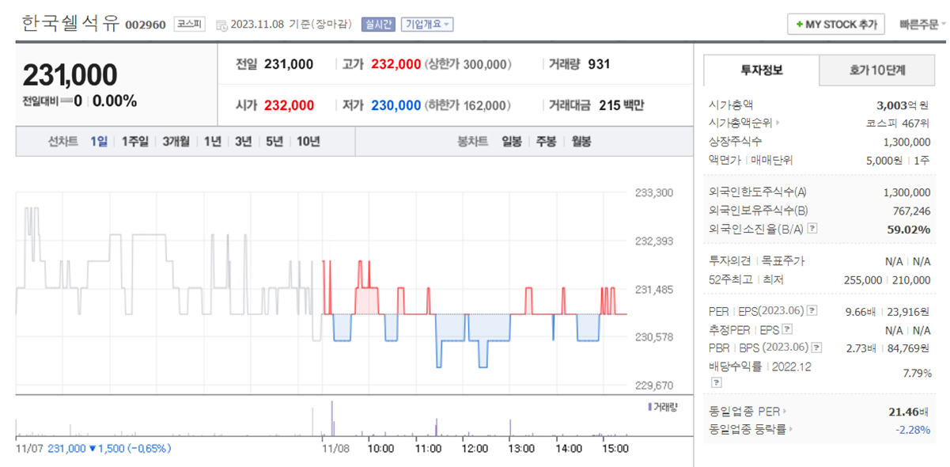
Task: Click the current price 231,000 headline
Action: click(70, 74)
